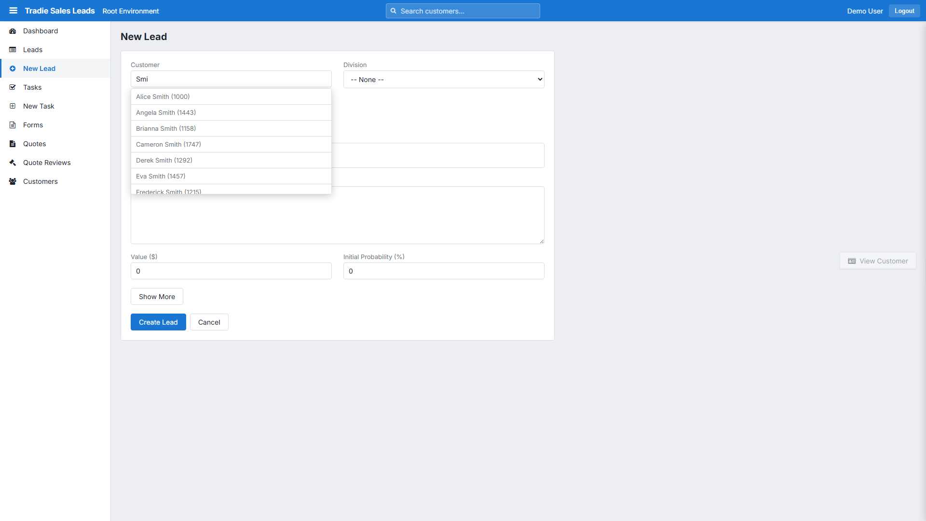Click the Tradie Sales Leads title
The height and width of the screenshot is (521, 926).
click(x=60, y=11)
